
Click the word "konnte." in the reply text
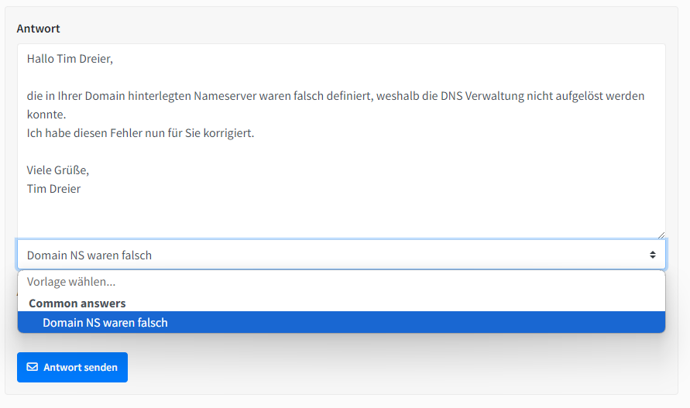[45, 115]
